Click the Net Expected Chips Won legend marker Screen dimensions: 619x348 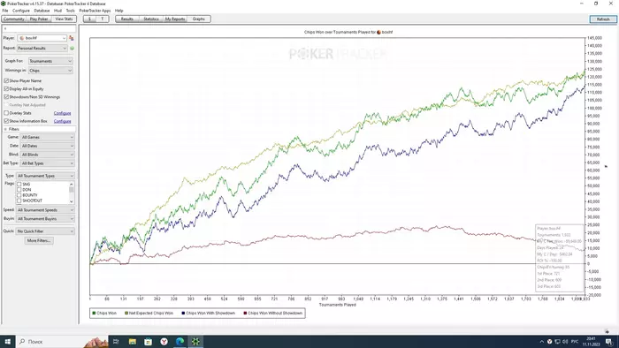[126, 313]
